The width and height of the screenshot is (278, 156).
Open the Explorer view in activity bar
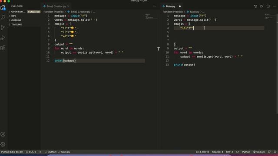(3, 8)
